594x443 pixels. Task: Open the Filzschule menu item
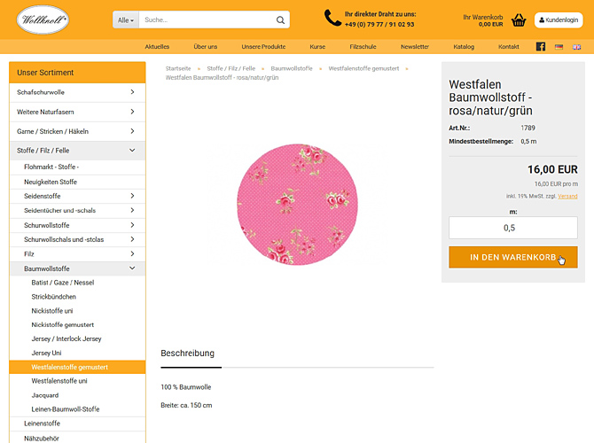pos(363,47)
